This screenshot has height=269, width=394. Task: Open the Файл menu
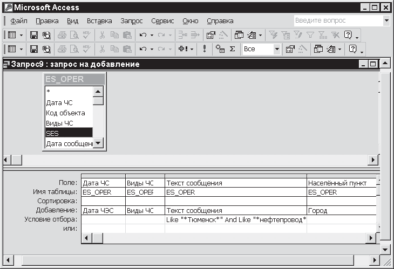tap(18, 21)
